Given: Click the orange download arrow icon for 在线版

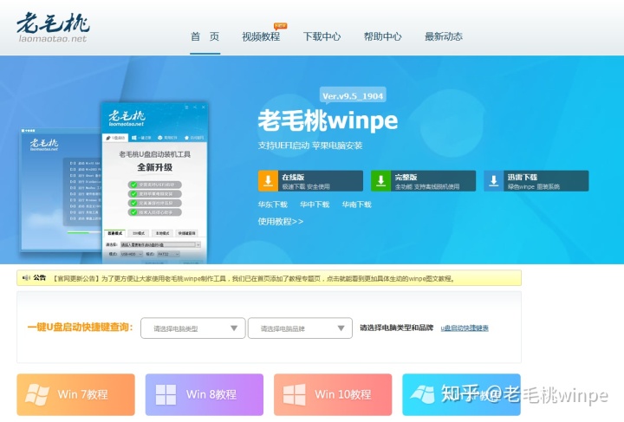Looking at the screenshot, I should click(x=268, y=181).
